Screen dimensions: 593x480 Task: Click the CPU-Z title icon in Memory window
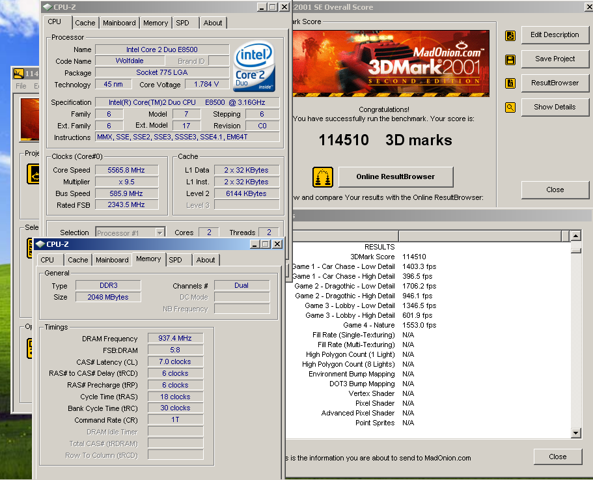point(40,244)
